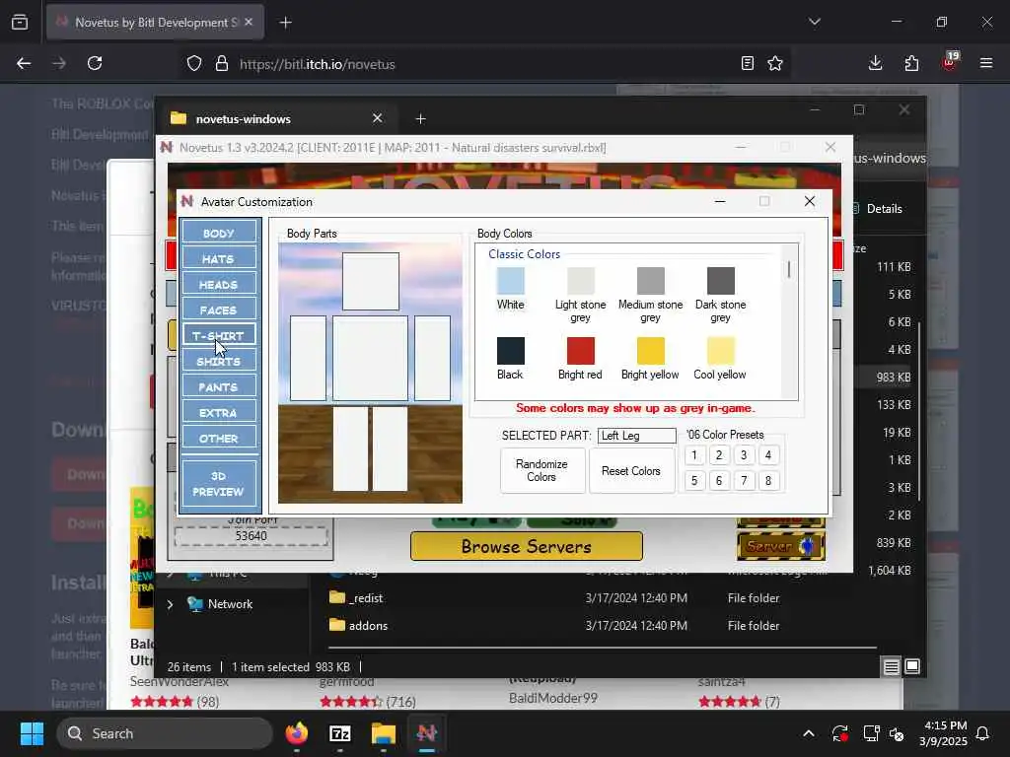1010x757 pixels.
Task: Click the Reset Colors button
Action: 631,470
